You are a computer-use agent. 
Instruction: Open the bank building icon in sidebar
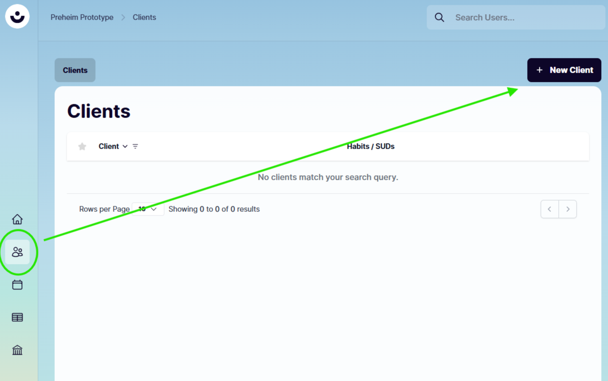pos(17,350)
